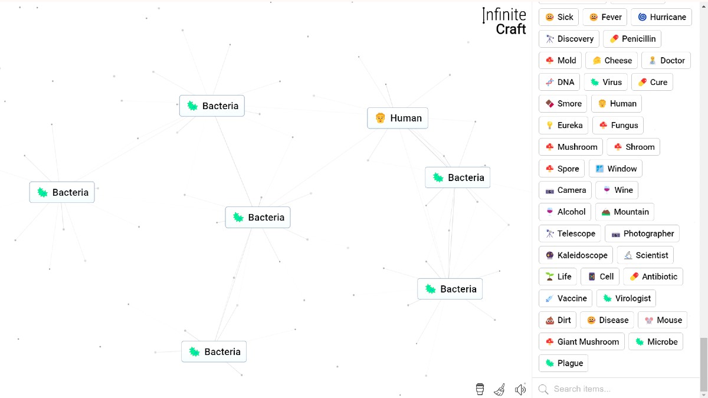Click the magnifier icon in search bar

coord(543,389)
